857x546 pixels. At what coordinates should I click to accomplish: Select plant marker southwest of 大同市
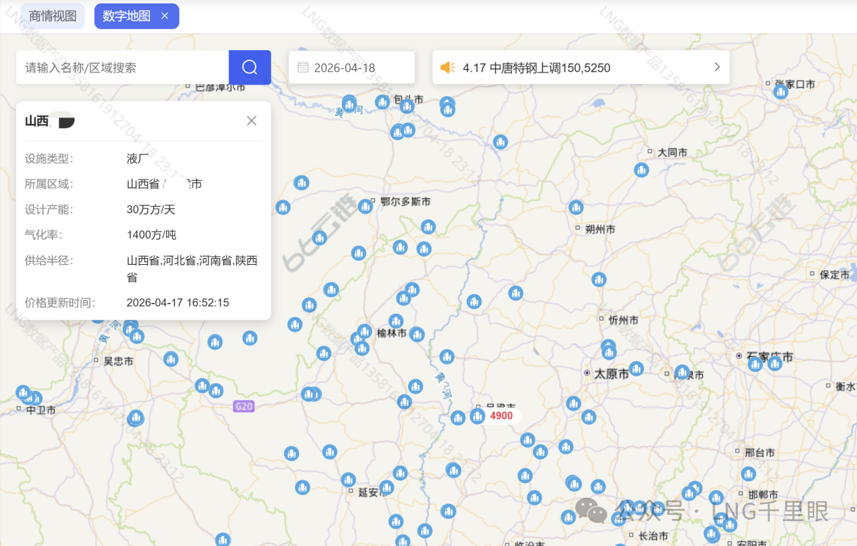pyautogui.click(x=641, y=170)
